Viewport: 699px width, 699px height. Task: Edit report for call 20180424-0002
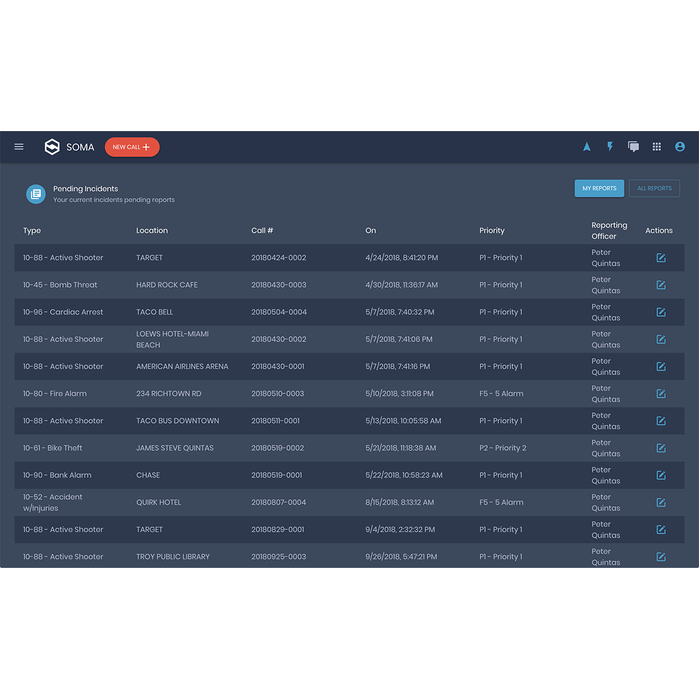[x=661, y=257]
